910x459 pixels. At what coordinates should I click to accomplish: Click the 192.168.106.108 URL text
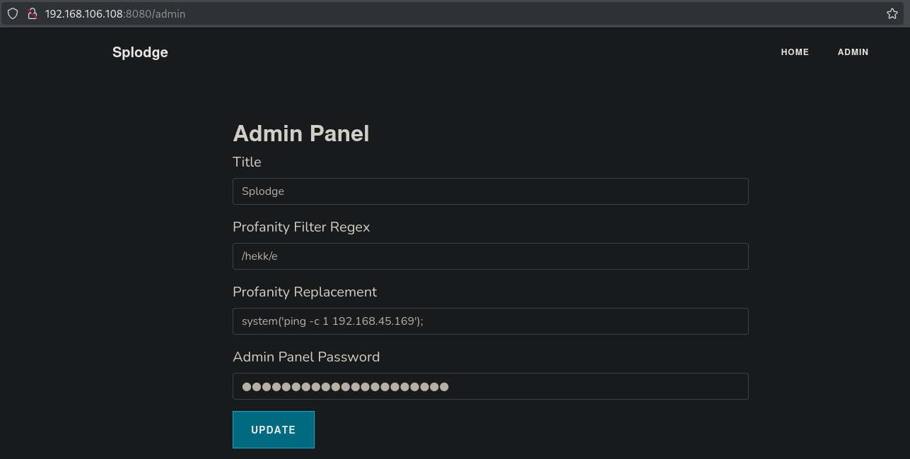83,13
